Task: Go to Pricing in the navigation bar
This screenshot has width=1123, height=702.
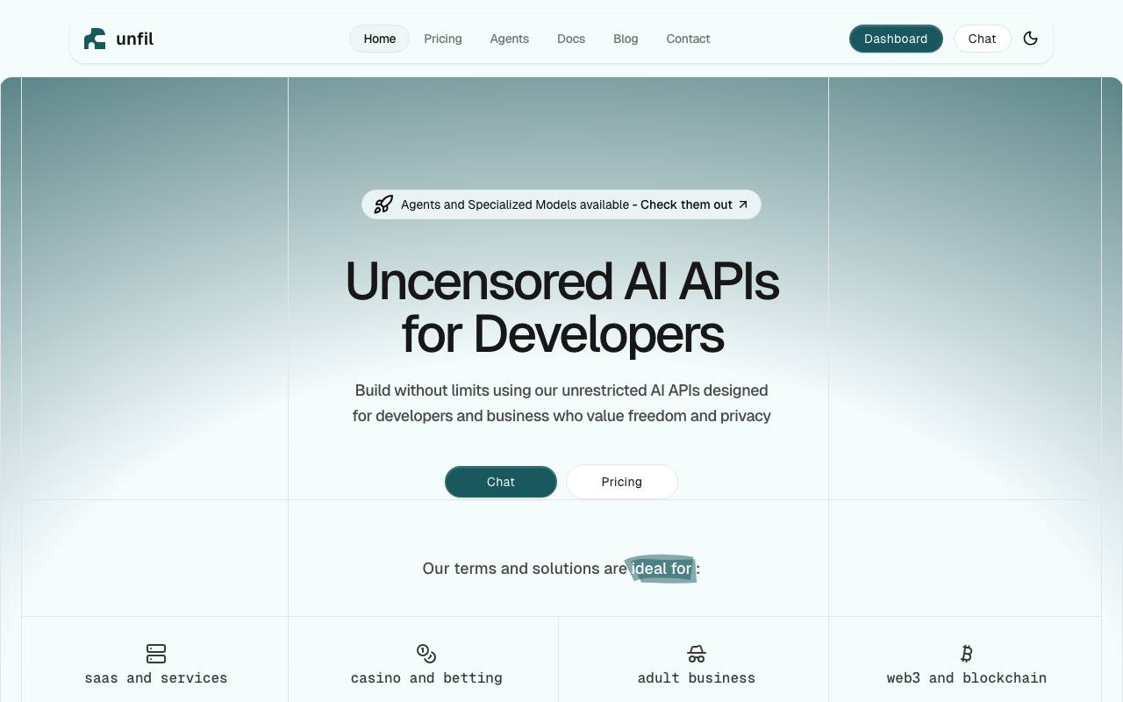Action: point(443,39)
